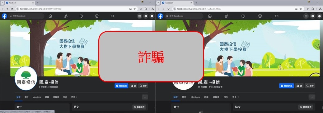Screen dimensions: 323x113
Task: Reload page in right browser window
Action: [x=169, y=9]
